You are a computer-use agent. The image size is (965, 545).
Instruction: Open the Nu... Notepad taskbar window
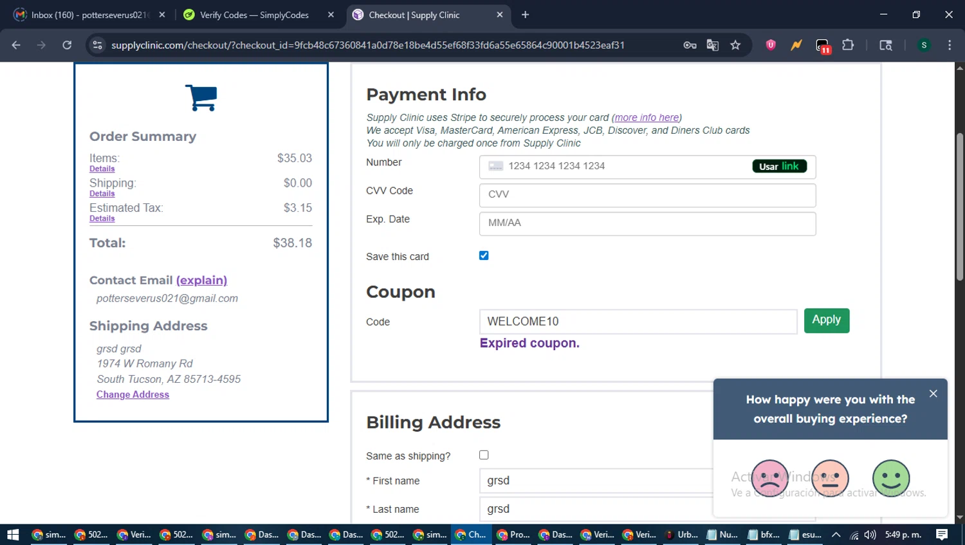[722, 535]
